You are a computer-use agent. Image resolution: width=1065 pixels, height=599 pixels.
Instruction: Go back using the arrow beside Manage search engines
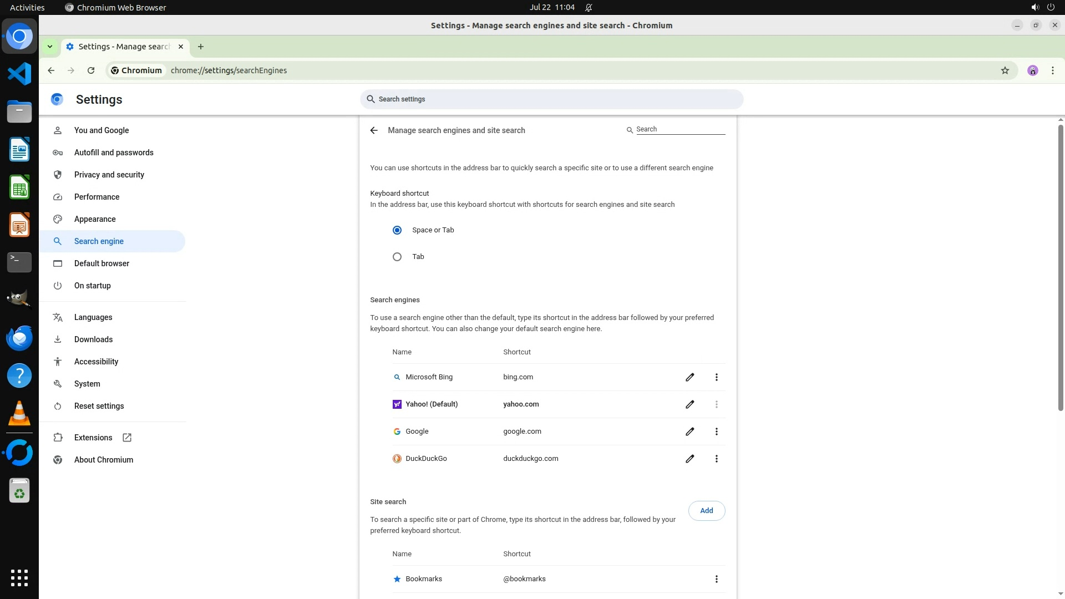click(x=374, y=130)
